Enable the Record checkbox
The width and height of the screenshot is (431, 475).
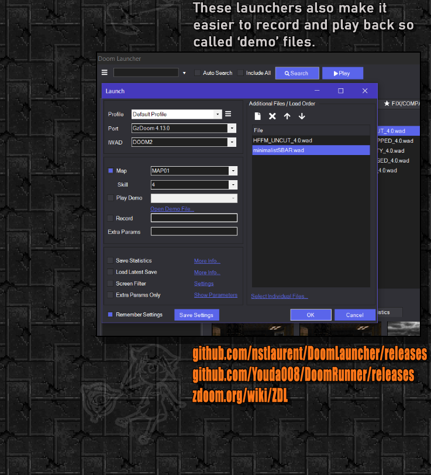(111, 218)
